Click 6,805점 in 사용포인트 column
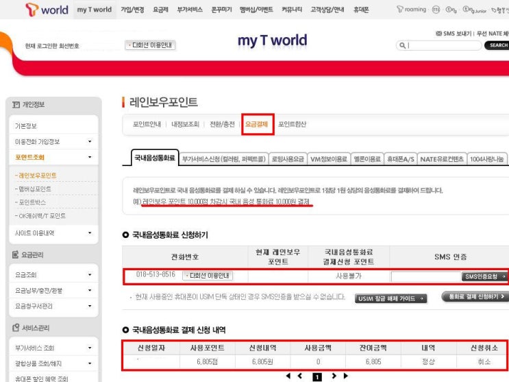 (207, 361)
